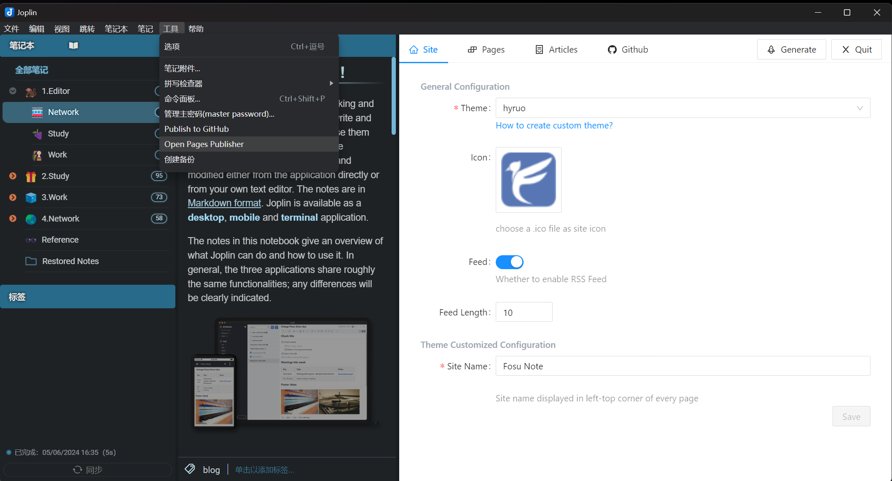
Task: Click the sync/refresh icon near 同步
Action: (x=77, y=469)
